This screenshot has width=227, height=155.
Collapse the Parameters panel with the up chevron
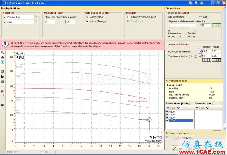pos(225,8)
